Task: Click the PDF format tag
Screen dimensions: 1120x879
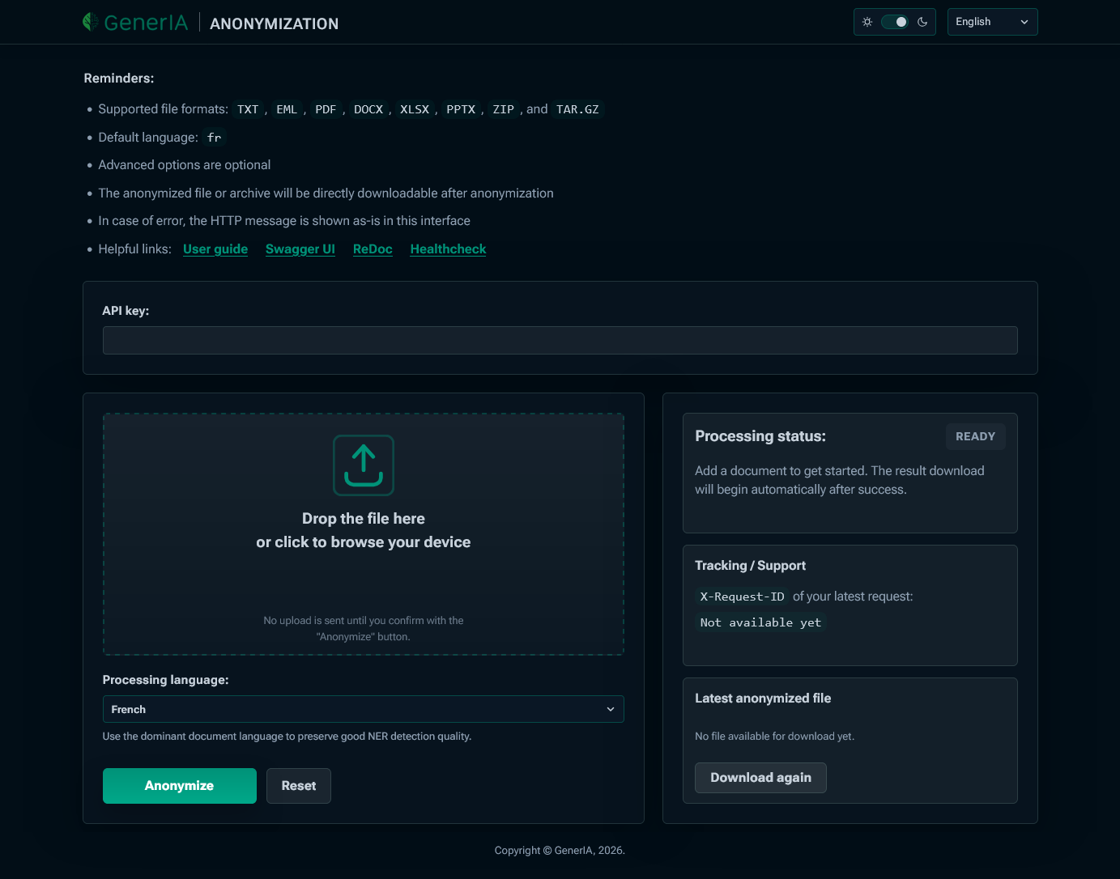Action: click(326, 109)
